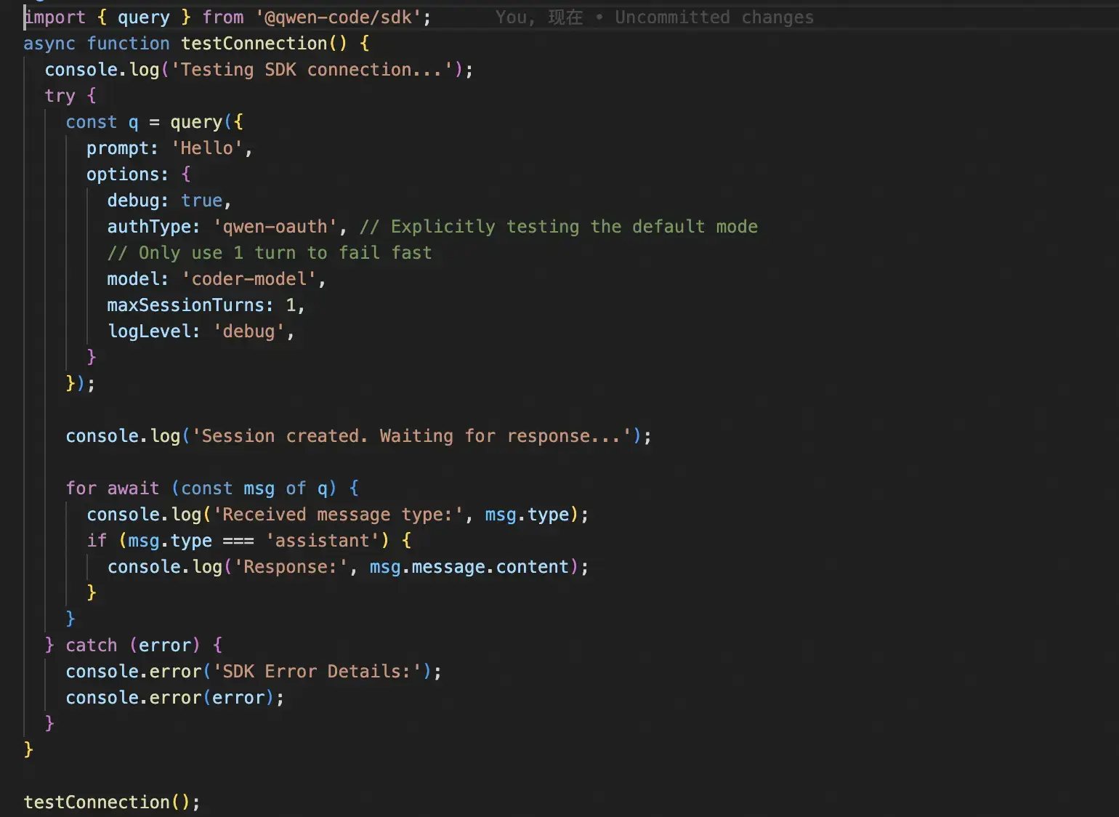Click the 'assistant' string in if condition

click(x=322, y=541)
